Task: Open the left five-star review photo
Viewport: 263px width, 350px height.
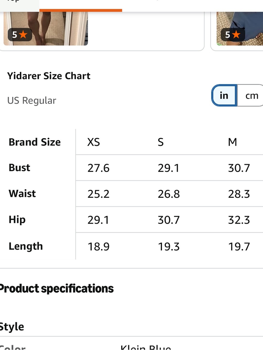Action: (x=46, y=28)
